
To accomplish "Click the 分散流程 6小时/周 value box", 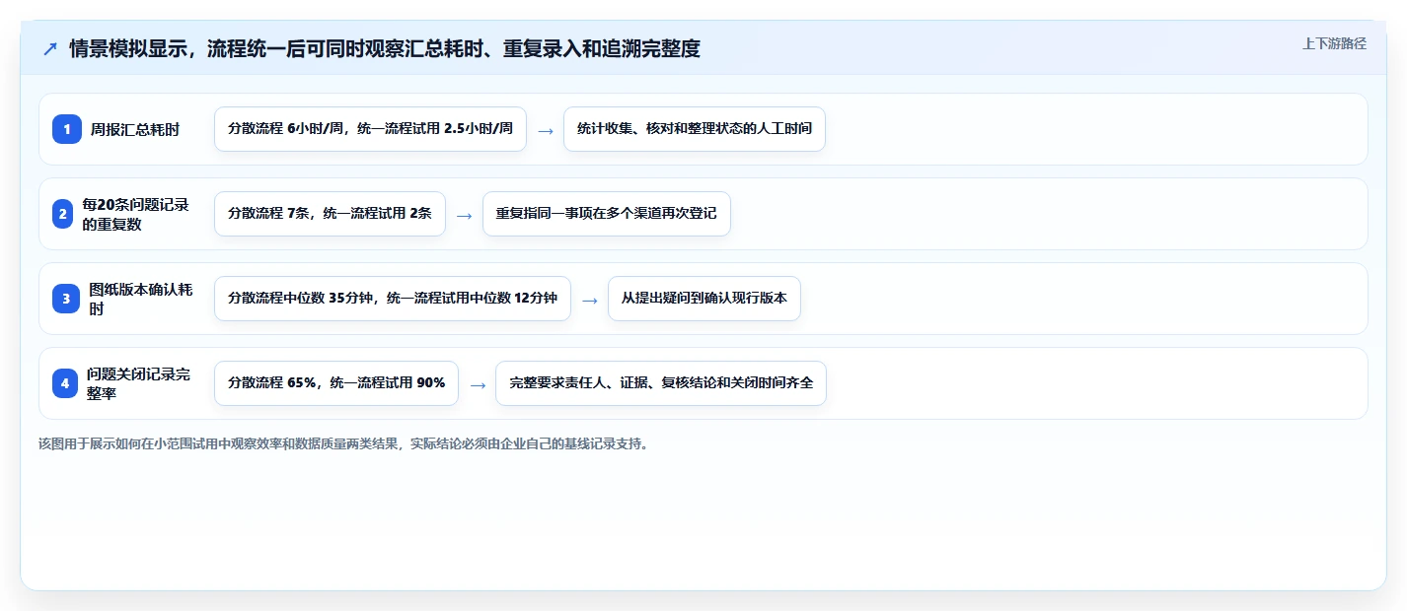I will 370,129.
